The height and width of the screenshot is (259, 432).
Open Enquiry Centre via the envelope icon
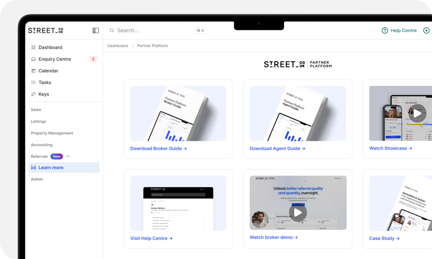coord(33,59)
